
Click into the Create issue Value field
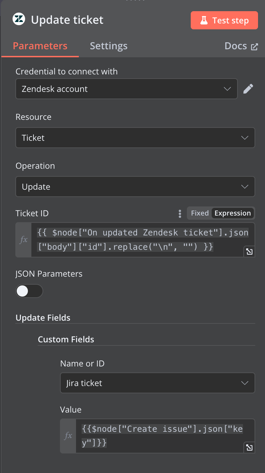165,436
